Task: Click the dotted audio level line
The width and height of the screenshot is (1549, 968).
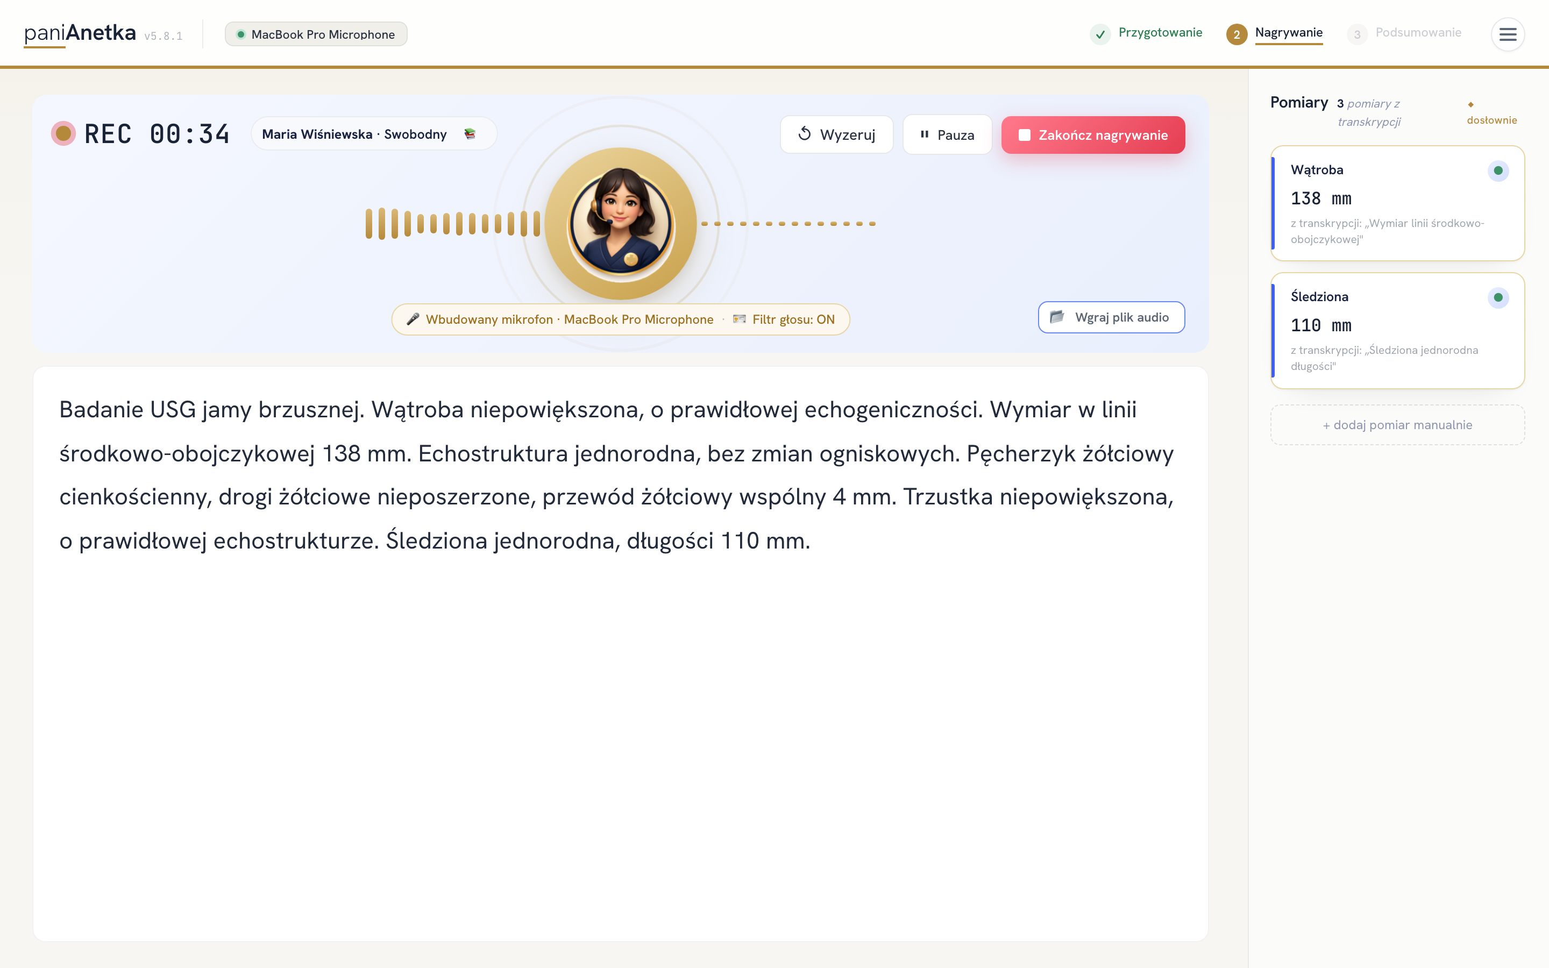Action: tap(788, 223)
